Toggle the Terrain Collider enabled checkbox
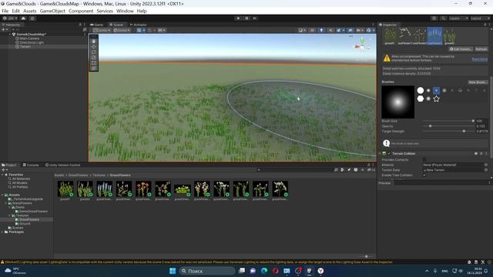The image size is (493, 277). [x=389, y=154]
